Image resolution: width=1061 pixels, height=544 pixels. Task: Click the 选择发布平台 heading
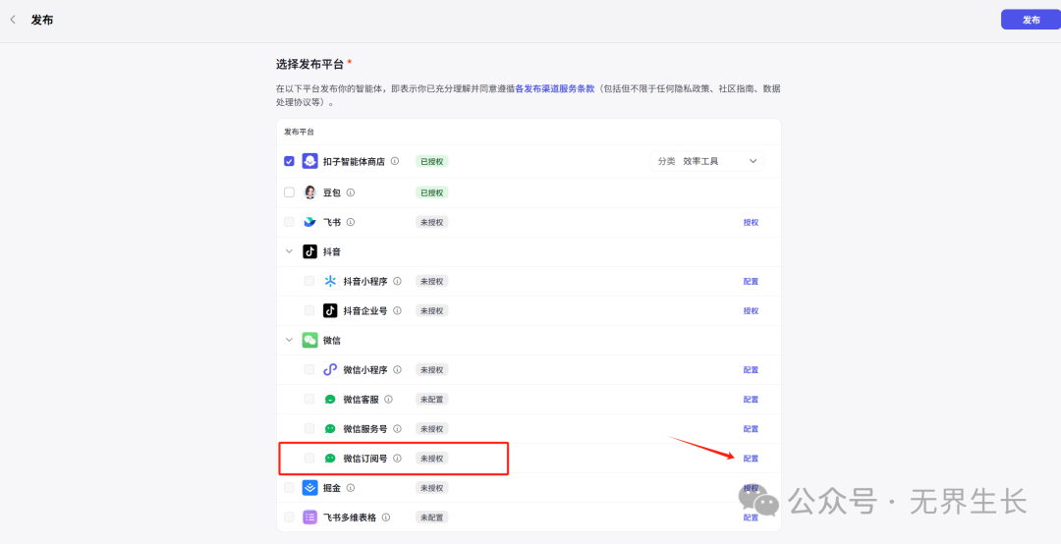(x=309, y=64)
